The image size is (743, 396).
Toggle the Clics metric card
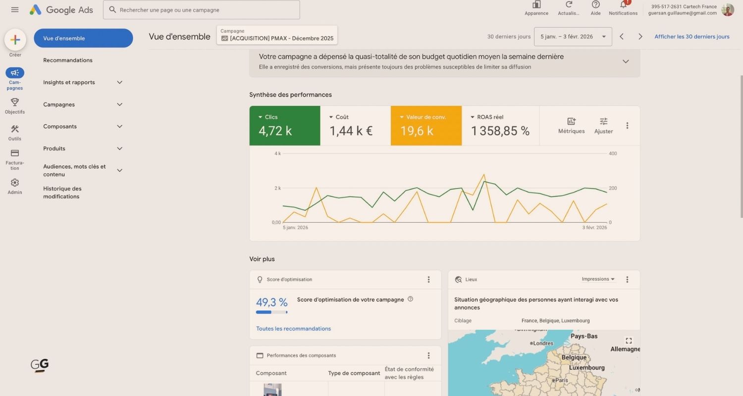tap(285, 125)
